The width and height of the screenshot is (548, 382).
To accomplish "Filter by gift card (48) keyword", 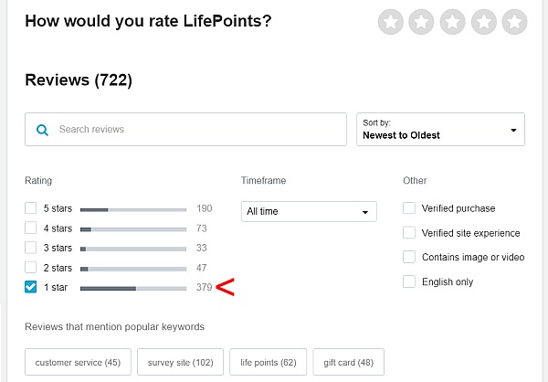I will tap(349, 362).
